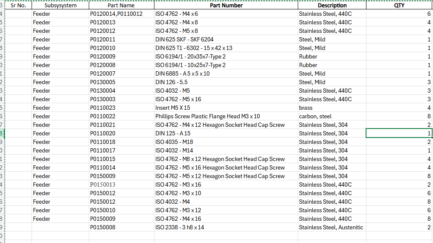Click the highlighted QTY cell for DIN 125 - A 15

point(399,133)
